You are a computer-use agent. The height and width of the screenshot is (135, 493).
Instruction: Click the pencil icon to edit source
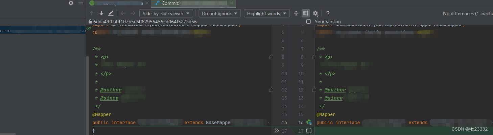[x=111, y=13]
